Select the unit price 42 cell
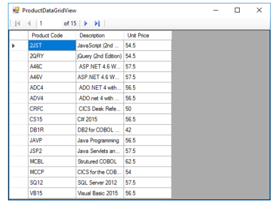This screenshot has height=206, width=278. point(148,130)
